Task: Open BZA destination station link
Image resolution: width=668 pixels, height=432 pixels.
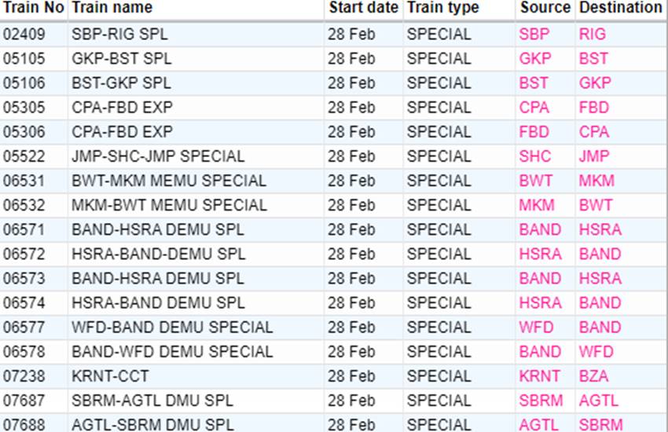Action: coord(593,376)
